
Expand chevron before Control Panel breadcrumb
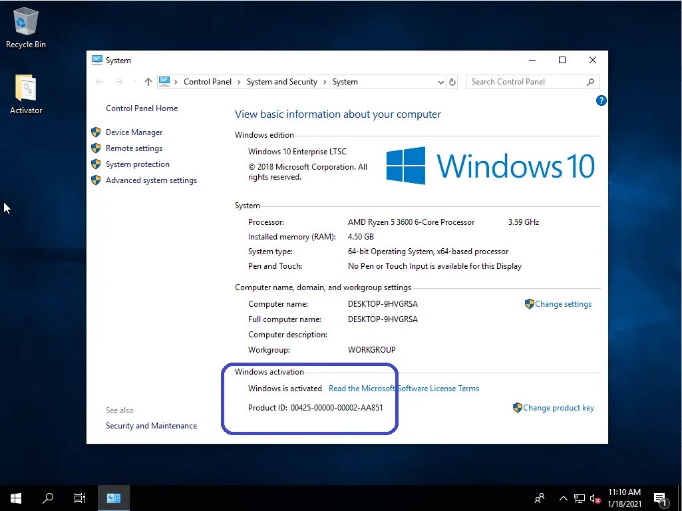pos(176,83)
